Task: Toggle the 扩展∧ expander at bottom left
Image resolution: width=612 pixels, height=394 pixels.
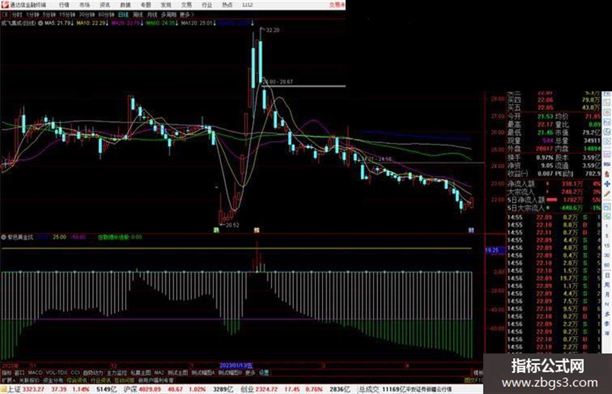Action: pos(8,380)
